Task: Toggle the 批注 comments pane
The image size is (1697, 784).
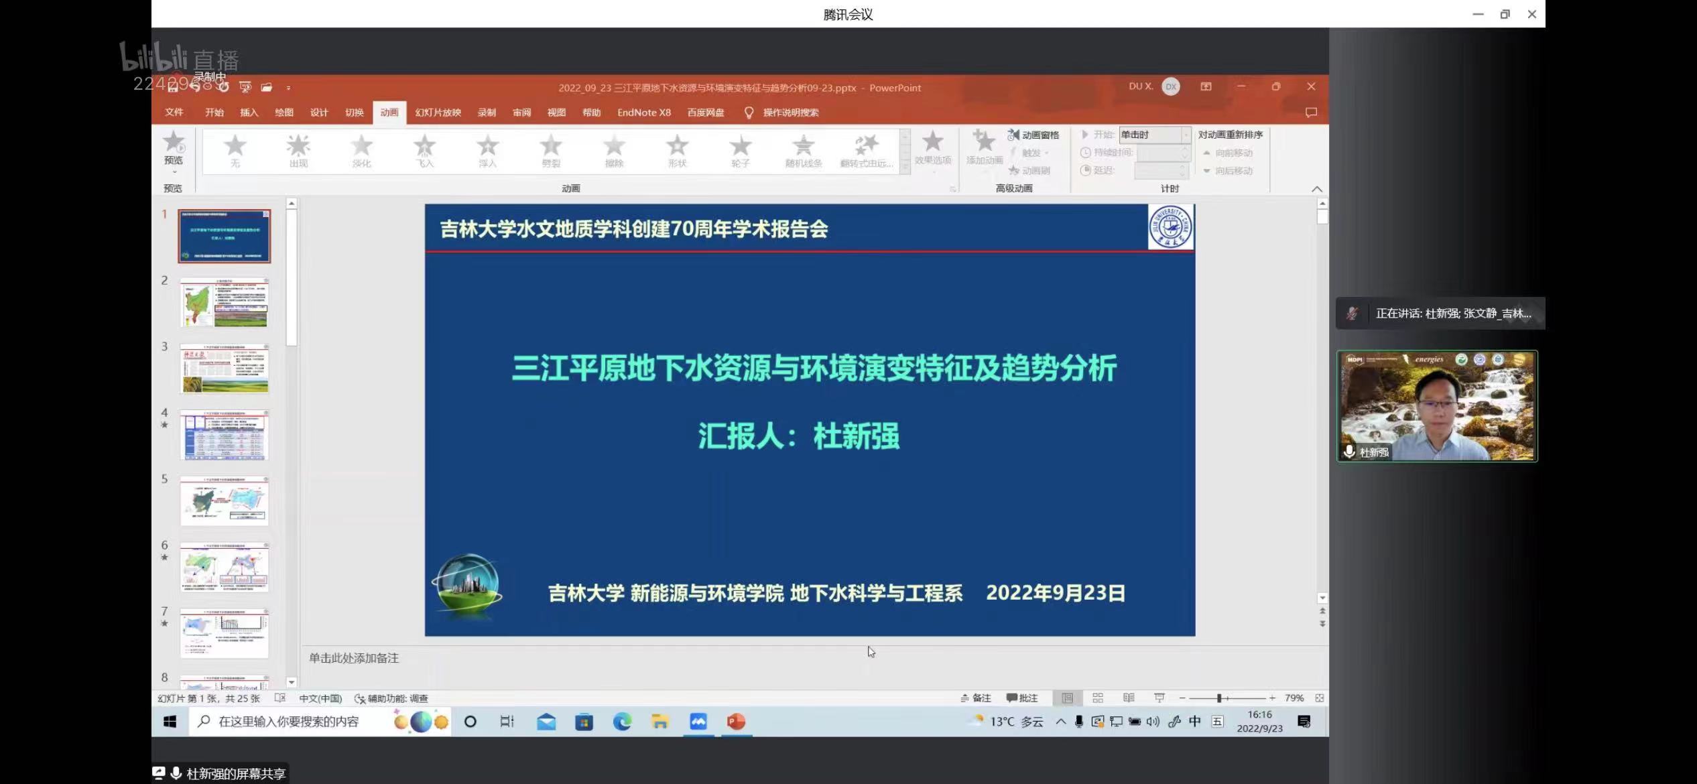Action: point(1022,698)
